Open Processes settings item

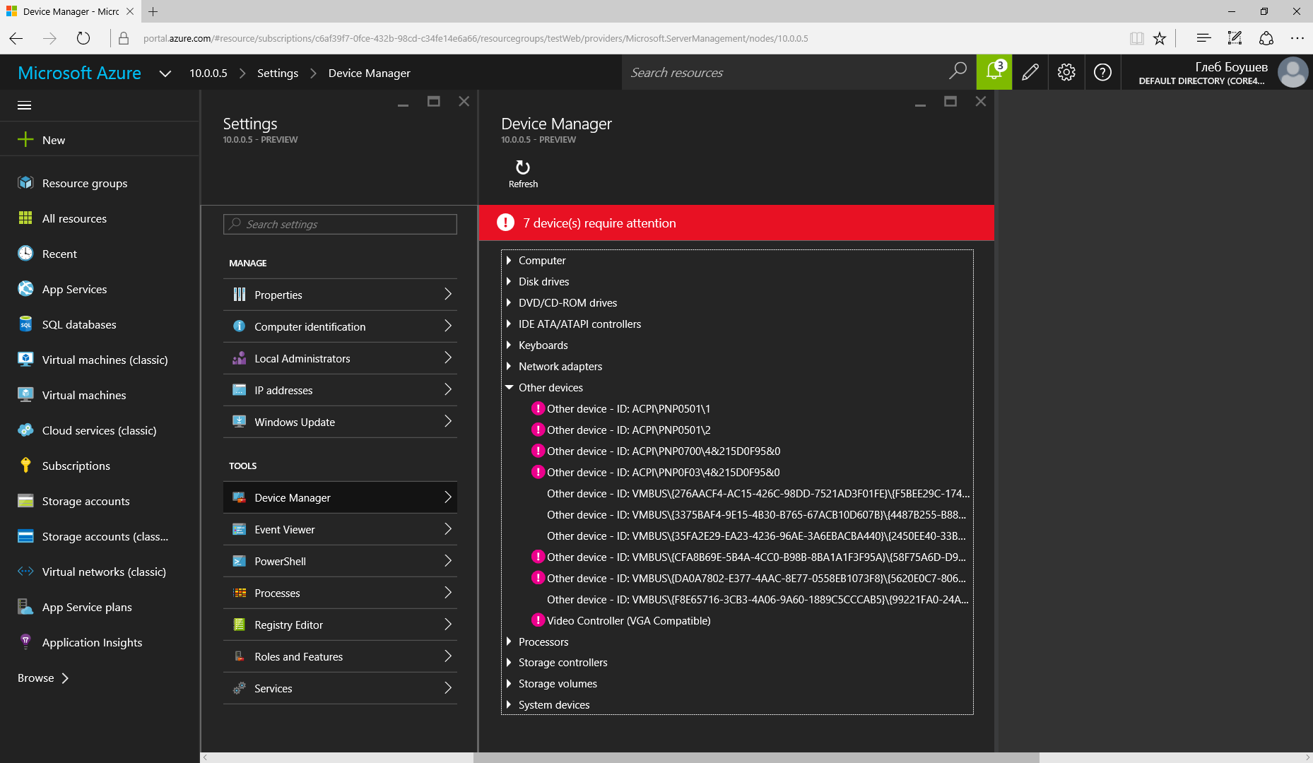click(x=340, y=593)
